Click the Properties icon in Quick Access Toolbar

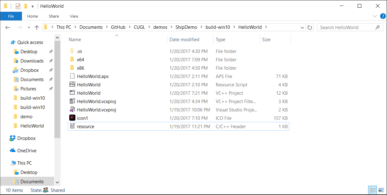click(18, 6)
